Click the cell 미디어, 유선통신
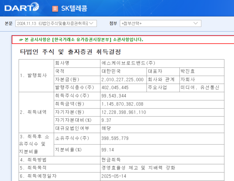 point(200,87)
